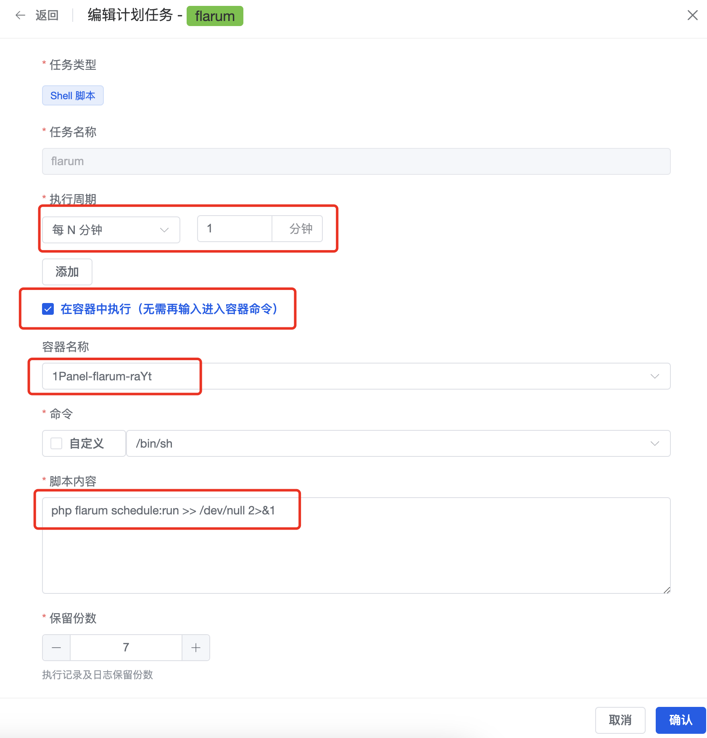Click the retention count field showing 7

click(x=126, y=648)
